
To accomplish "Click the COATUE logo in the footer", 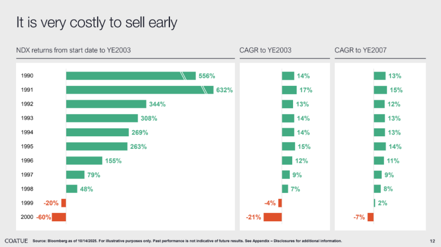I will click(16, 241).
